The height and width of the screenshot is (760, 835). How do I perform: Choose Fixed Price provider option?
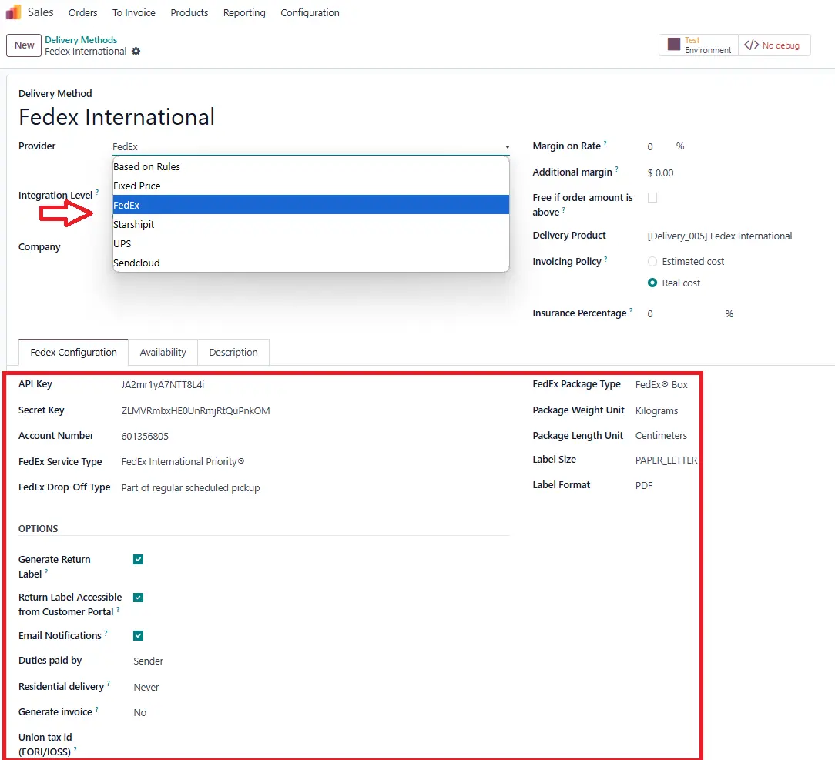[x=311, y=186]
